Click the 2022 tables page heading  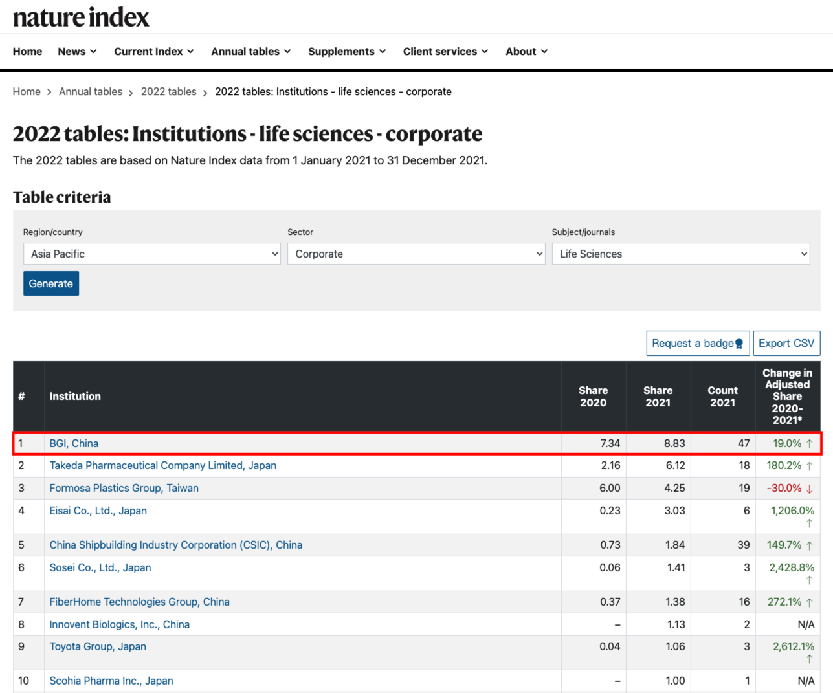[x=248, y=134]
